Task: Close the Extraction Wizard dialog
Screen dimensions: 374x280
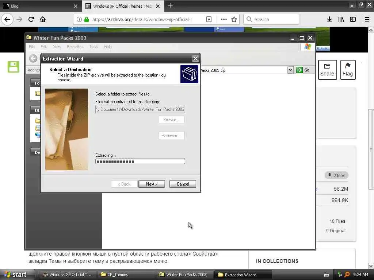Action: point(195,59)
